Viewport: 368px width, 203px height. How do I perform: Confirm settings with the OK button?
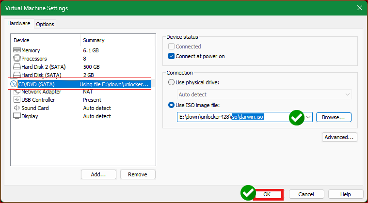[x=267, y=194]
